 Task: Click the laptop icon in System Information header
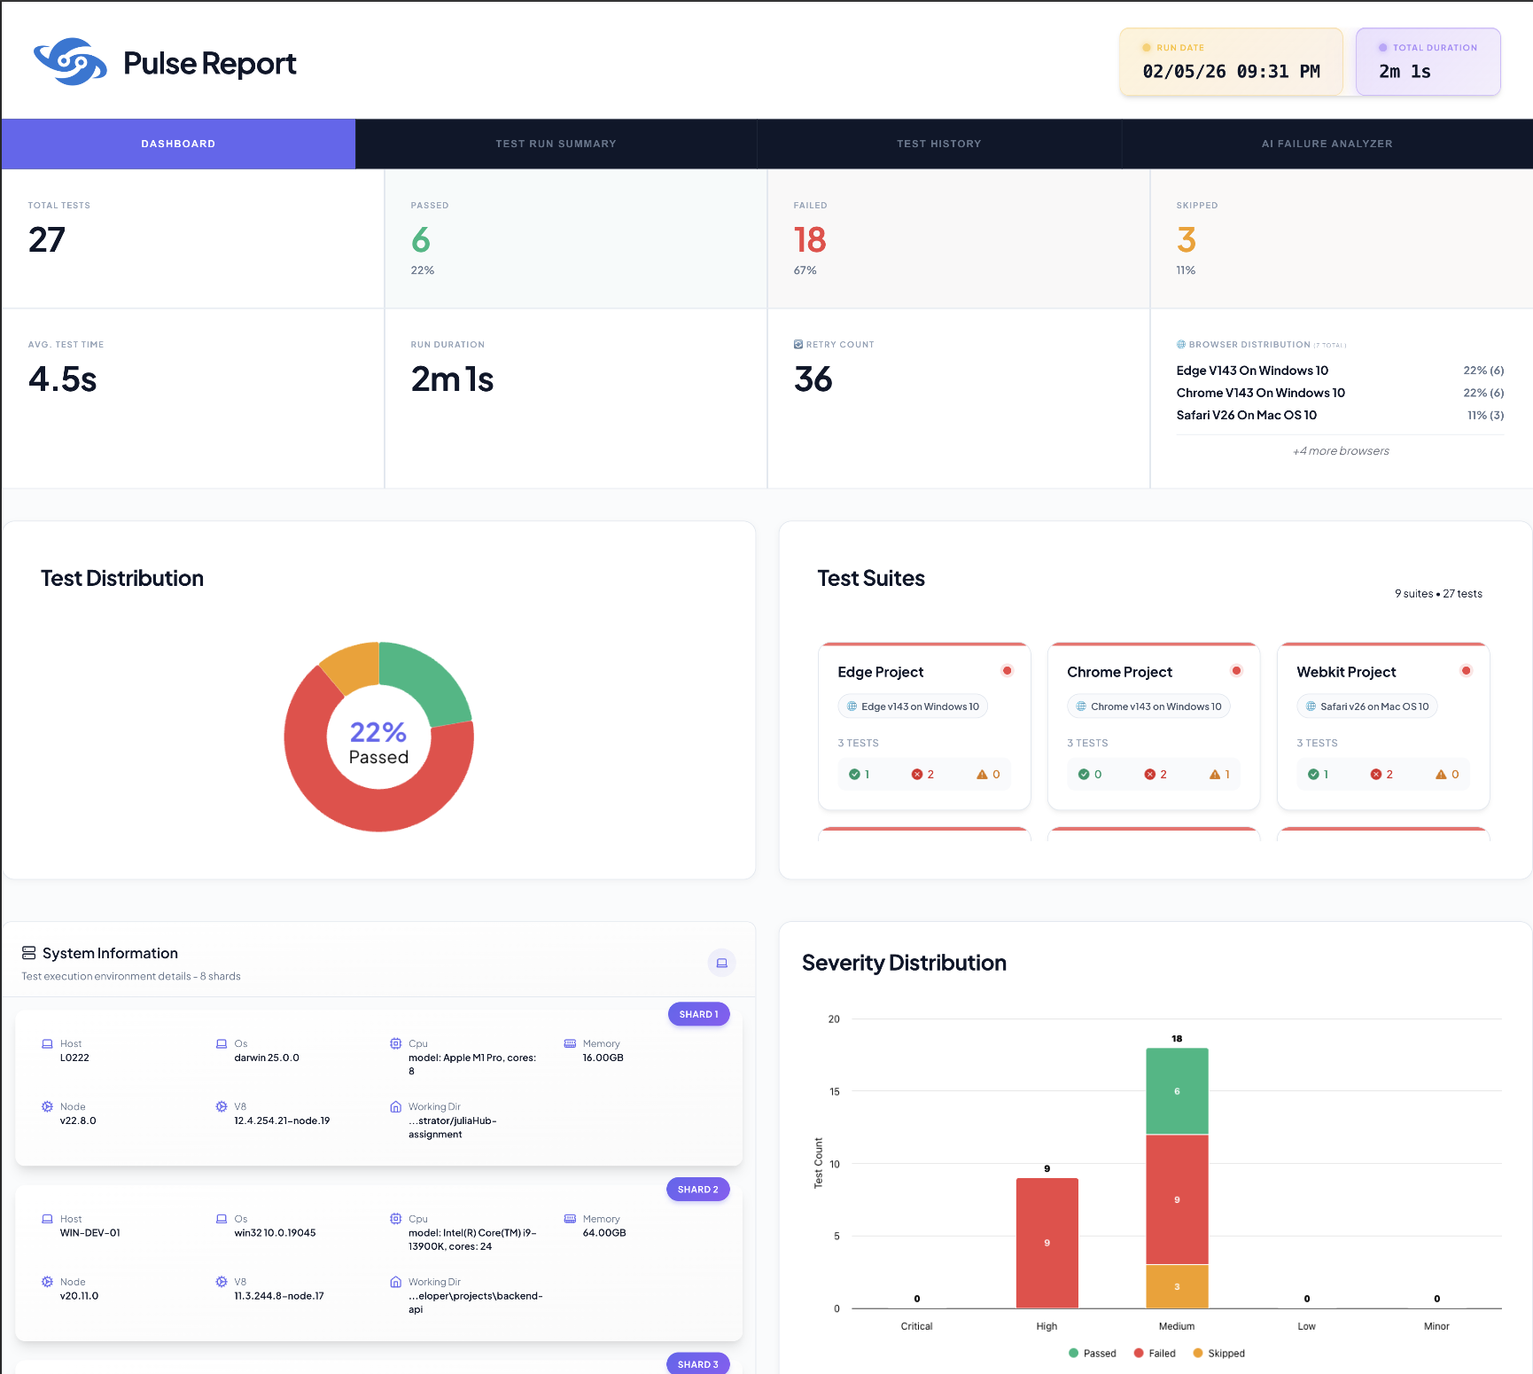click(721, 963)
